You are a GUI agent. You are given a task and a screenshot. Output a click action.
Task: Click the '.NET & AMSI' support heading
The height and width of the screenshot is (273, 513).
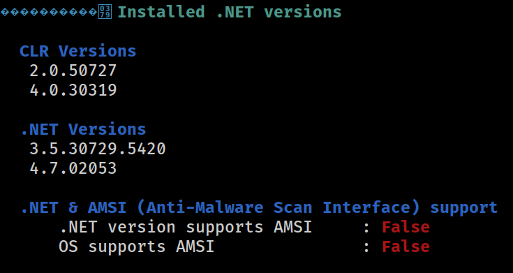[x=259, y=208]
